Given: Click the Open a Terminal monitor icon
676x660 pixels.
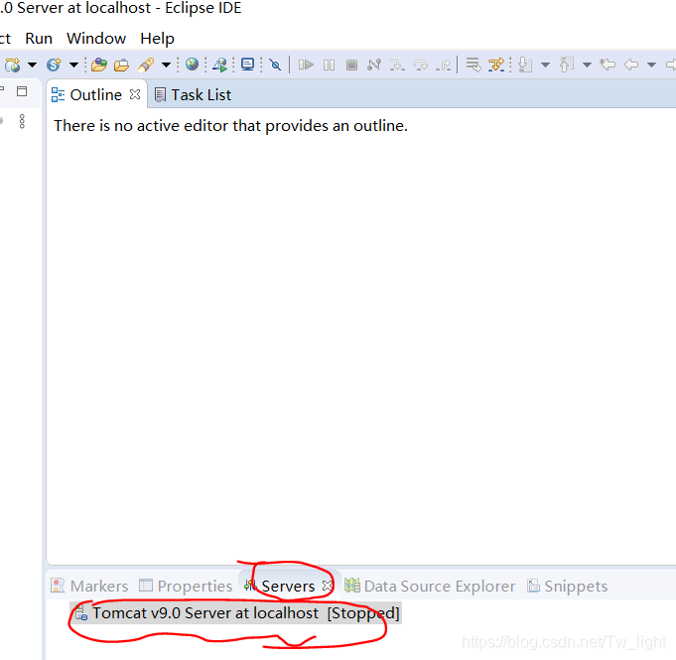Looking at the screenshot, I should point(247,65).
